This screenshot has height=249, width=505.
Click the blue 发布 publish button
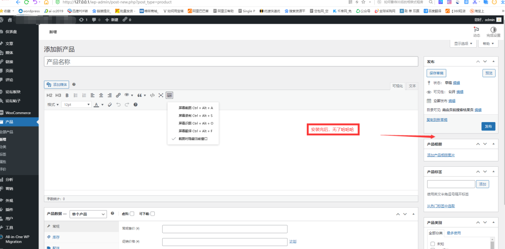(x=488, y=126)
